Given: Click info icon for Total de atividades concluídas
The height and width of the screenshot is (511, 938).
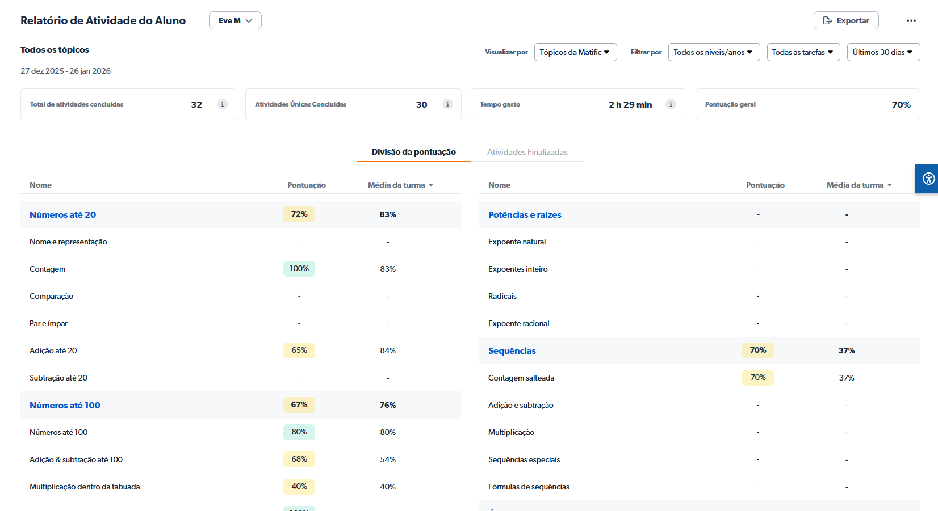Looking at the screenshot, I should 222,104.
